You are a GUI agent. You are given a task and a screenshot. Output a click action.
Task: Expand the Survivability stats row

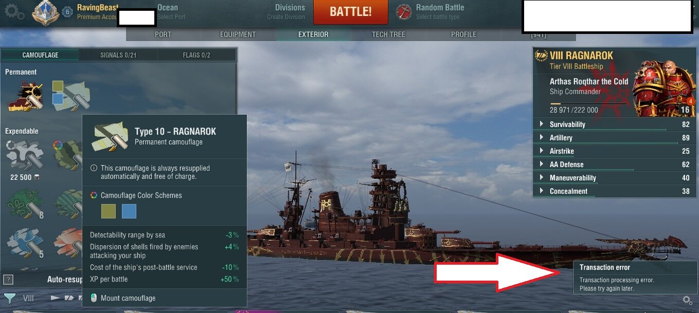point(614,124)
